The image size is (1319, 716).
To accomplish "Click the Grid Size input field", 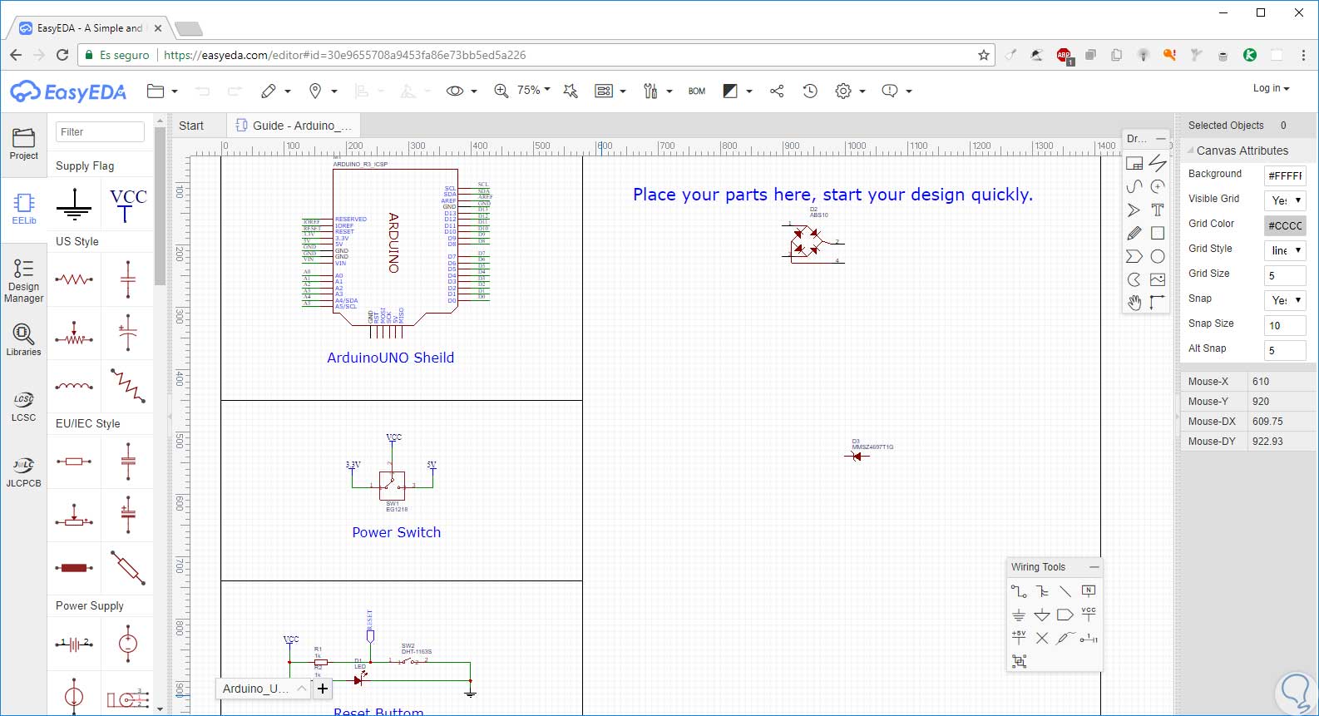I will (1285, 275).
